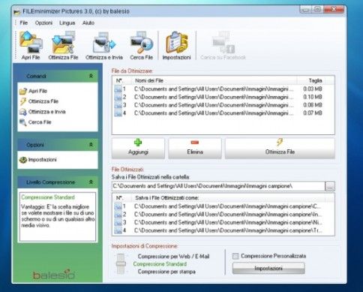Collapse the Livello Compressione panel
This screenshot has height=292, width=363.
(91, 182)
